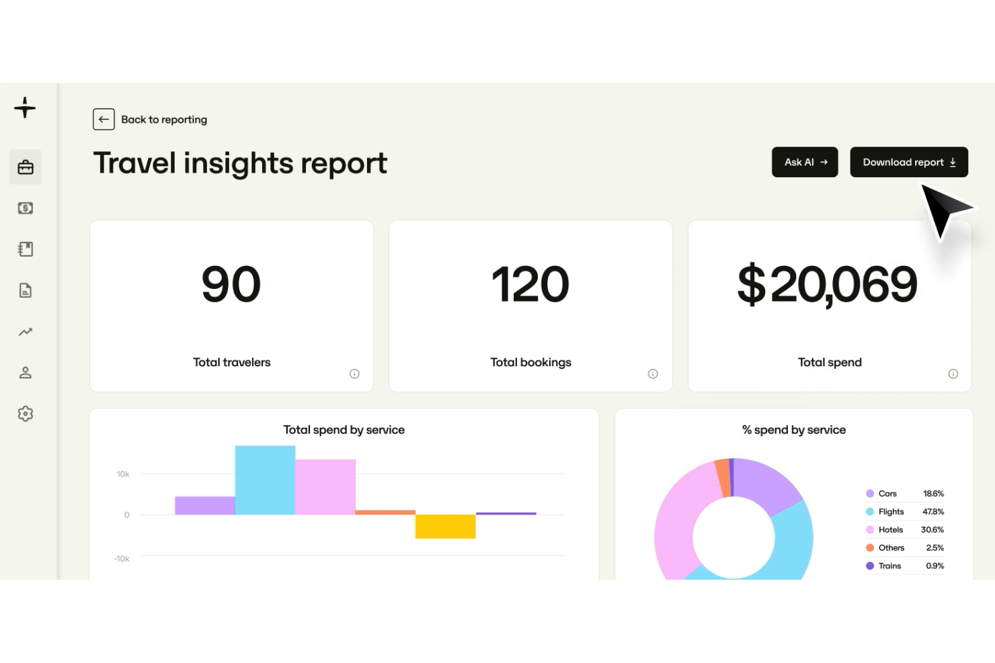Go to the trending chart reporting icon
995x663 pixels.
click(x=26, y=332)
